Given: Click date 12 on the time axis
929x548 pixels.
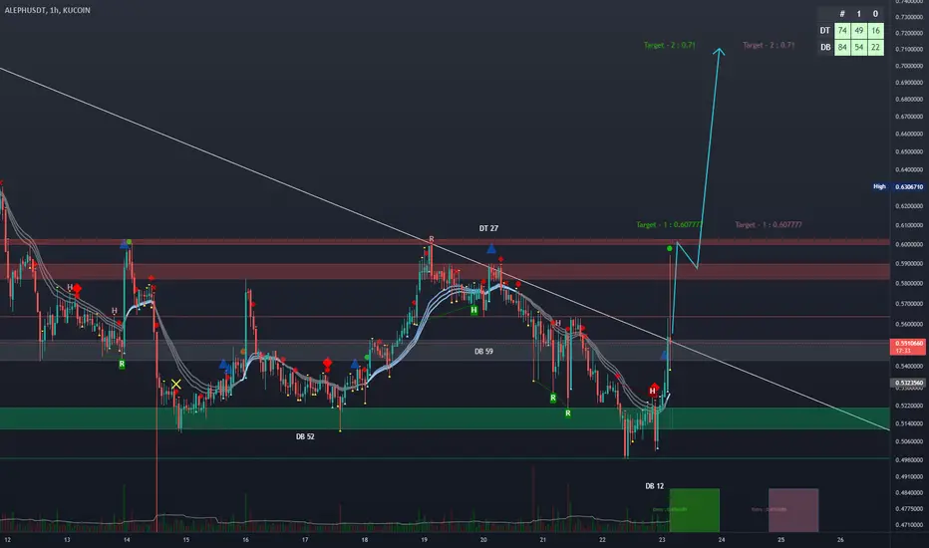Looking at the screenshot, I should tap(7, 540).
